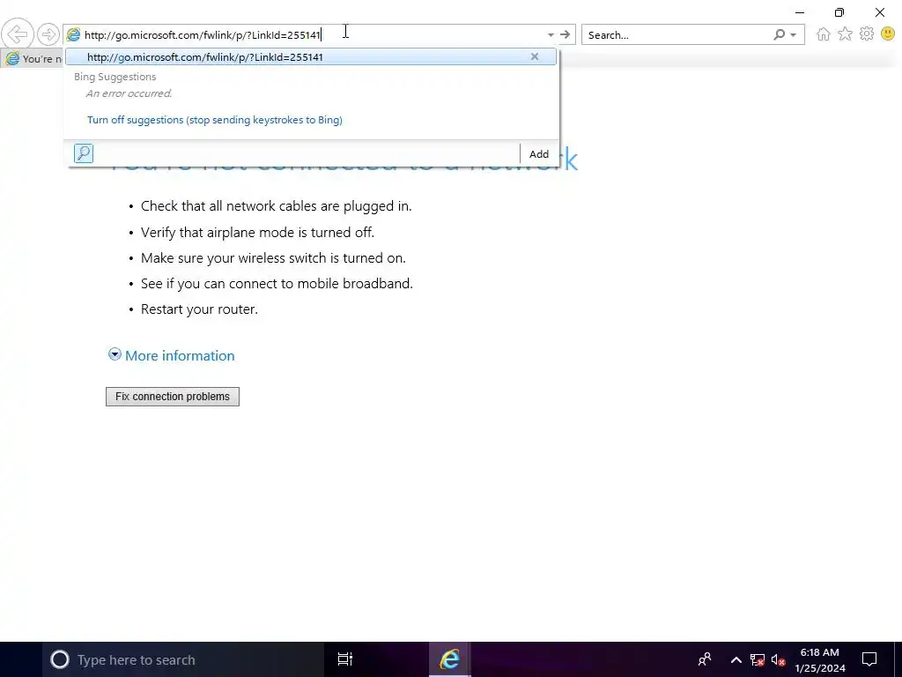Click Type here to search taskbar box
This screenshot has width=902, height=677.
click(x=183, y=659)
